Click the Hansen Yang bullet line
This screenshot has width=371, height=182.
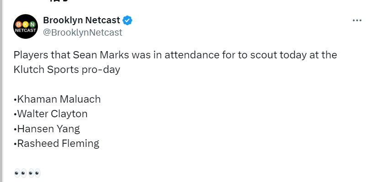pos(47,129)
